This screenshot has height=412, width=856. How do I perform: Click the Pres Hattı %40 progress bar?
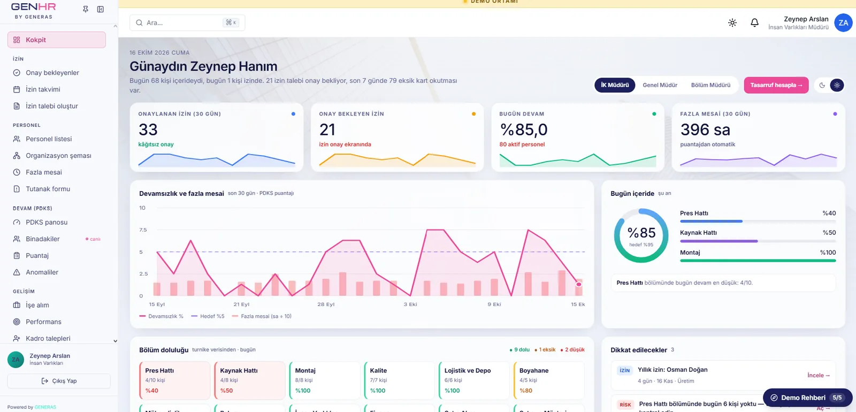tap(758, 221)
